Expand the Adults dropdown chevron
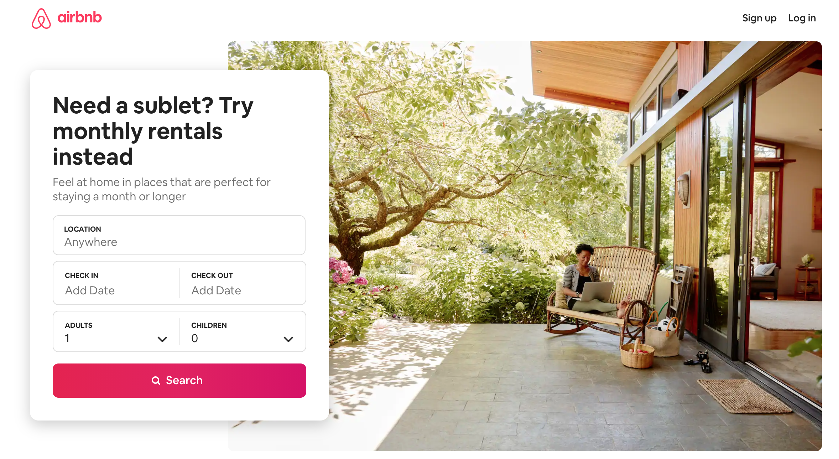The image size is (839, 459). click(162, 339)
